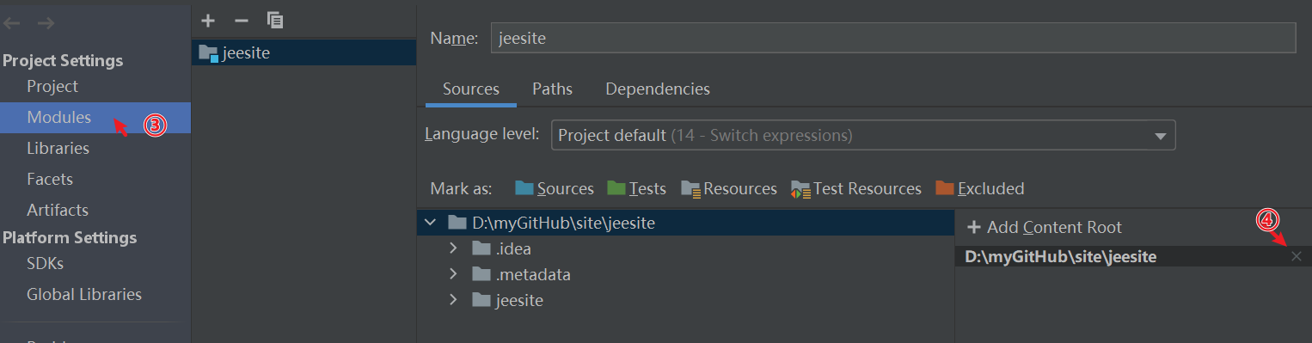Switch to the Dependencies tab
This screenshot has height=343, width=1312.
point(658,89)
